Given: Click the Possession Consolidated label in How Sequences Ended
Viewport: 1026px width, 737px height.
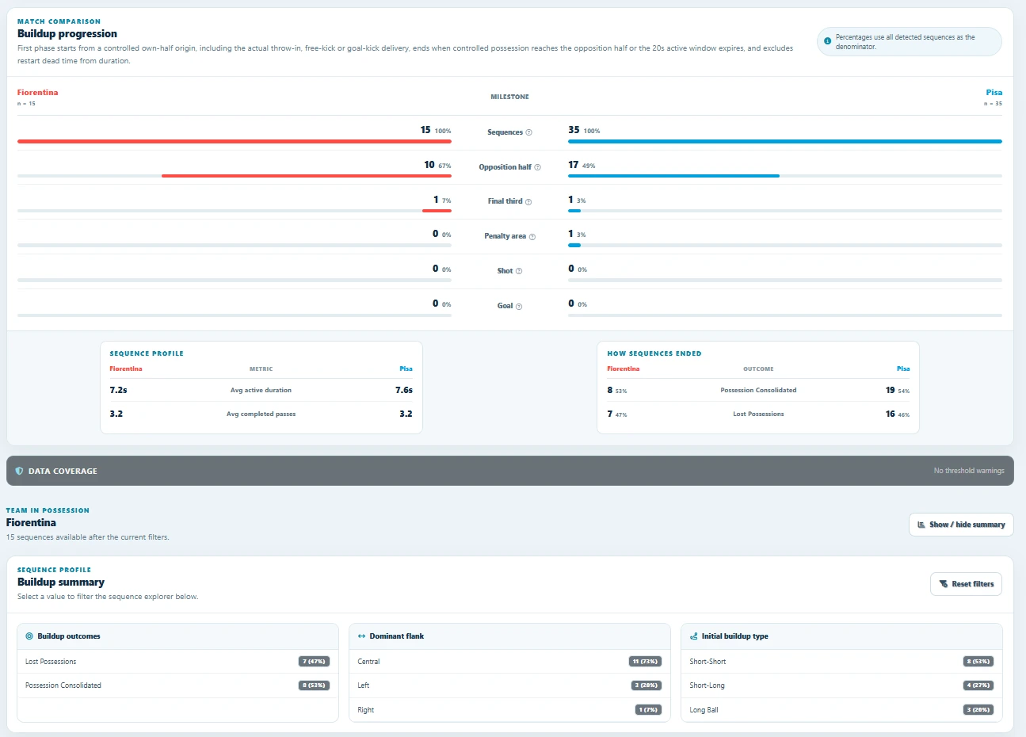Looking at the screenshot, I should click(758, 391).
